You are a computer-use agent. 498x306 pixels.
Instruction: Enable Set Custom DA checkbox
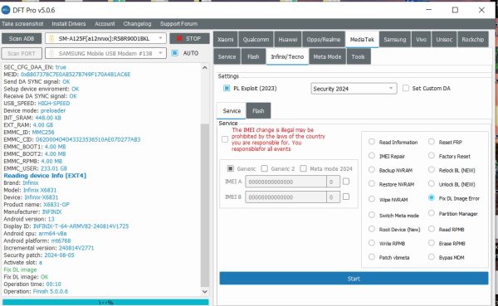406,88
